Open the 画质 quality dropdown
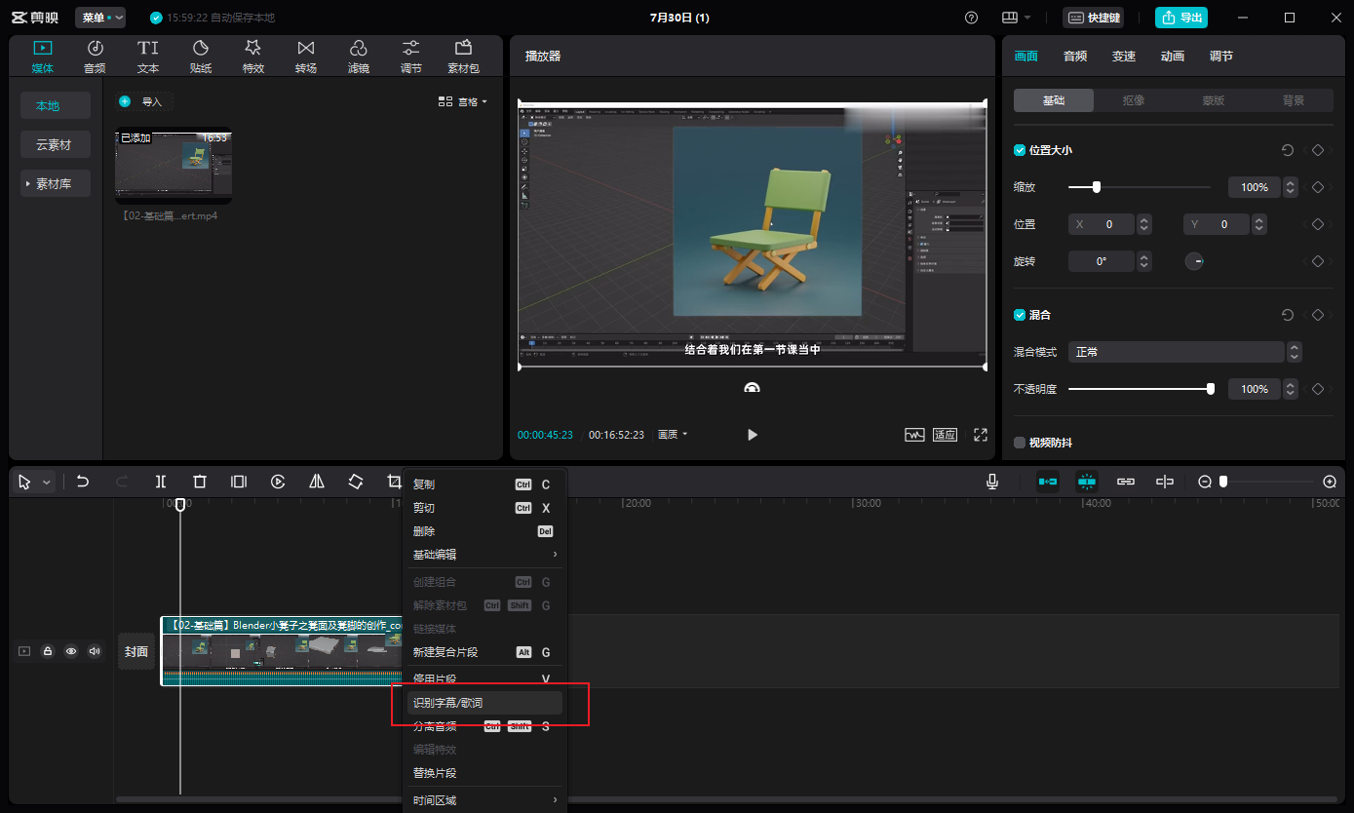This screenshot has width=1354, height=813. (673, 435)
